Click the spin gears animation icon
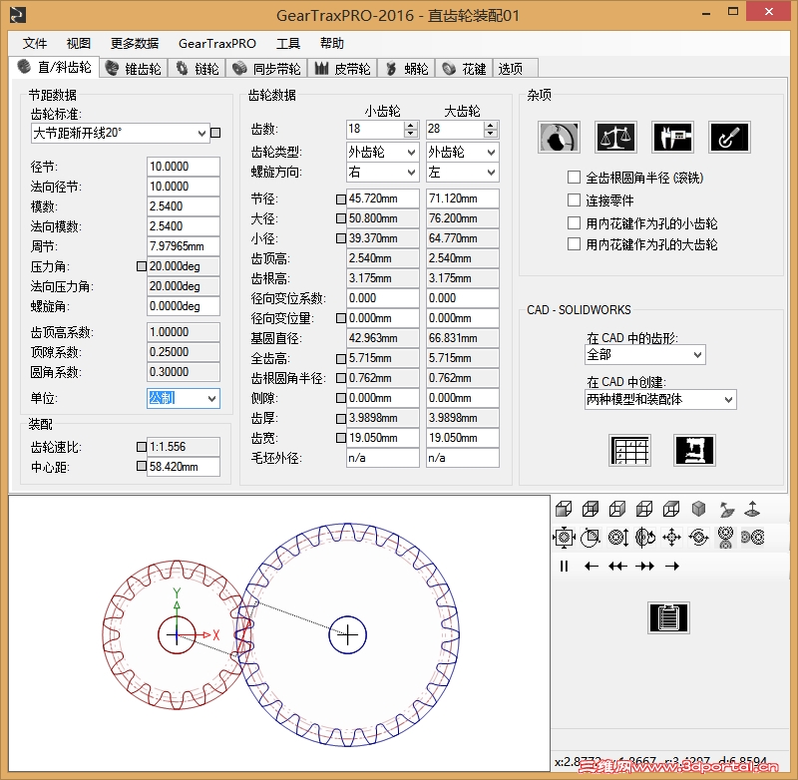This screenshot has height=780, width=798. [x=699, y=537]
